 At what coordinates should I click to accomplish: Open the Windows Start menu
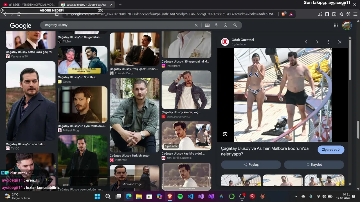pos(97,196)
